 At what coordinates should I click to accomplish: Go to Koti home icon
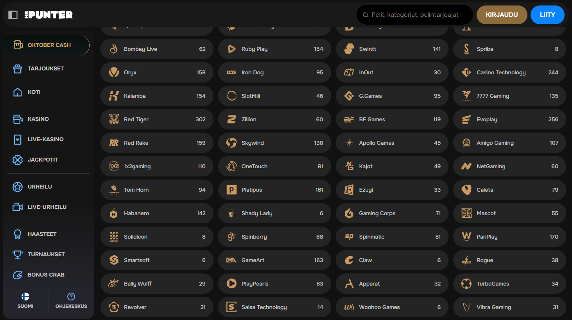(x=18, y=92)
